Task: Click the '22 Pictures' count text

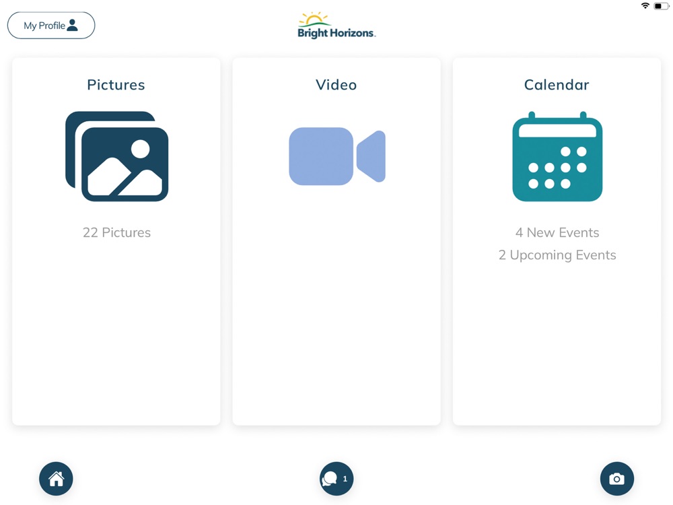Action: (x=116, y=232)
